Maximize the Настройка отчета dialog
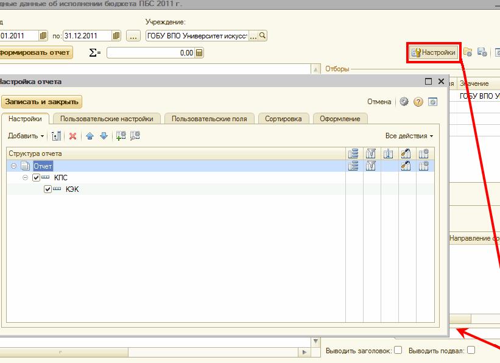 coord(428,82)
